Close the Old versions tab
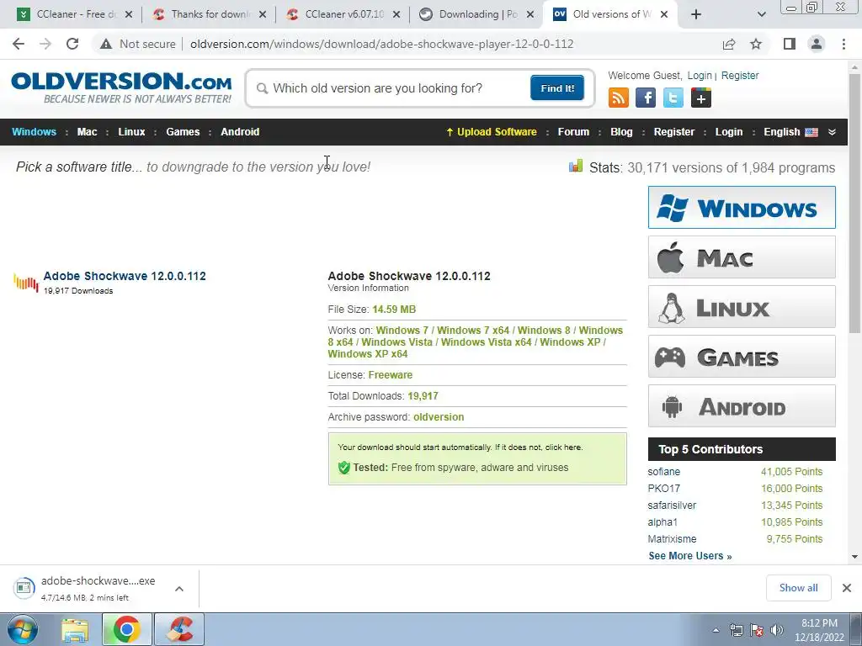 pos(664,14)
